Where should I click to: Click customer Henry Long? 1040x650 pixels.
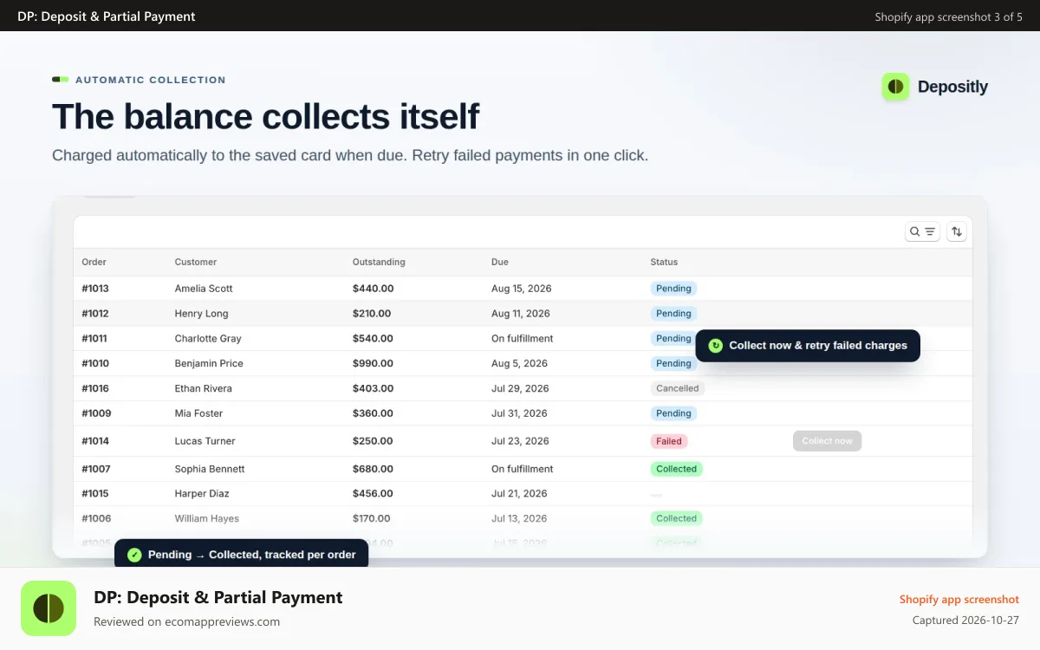point(201,314)
